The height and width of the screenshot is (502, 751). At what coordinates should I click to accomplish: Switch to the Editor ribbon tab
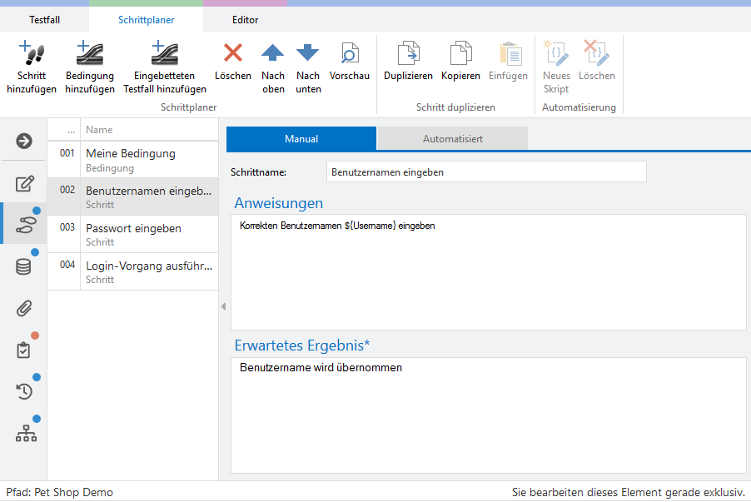pos(245,20)
